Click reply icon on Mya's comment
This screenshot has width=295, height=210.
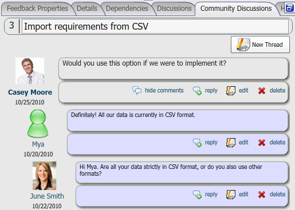(x=197, y=143)
